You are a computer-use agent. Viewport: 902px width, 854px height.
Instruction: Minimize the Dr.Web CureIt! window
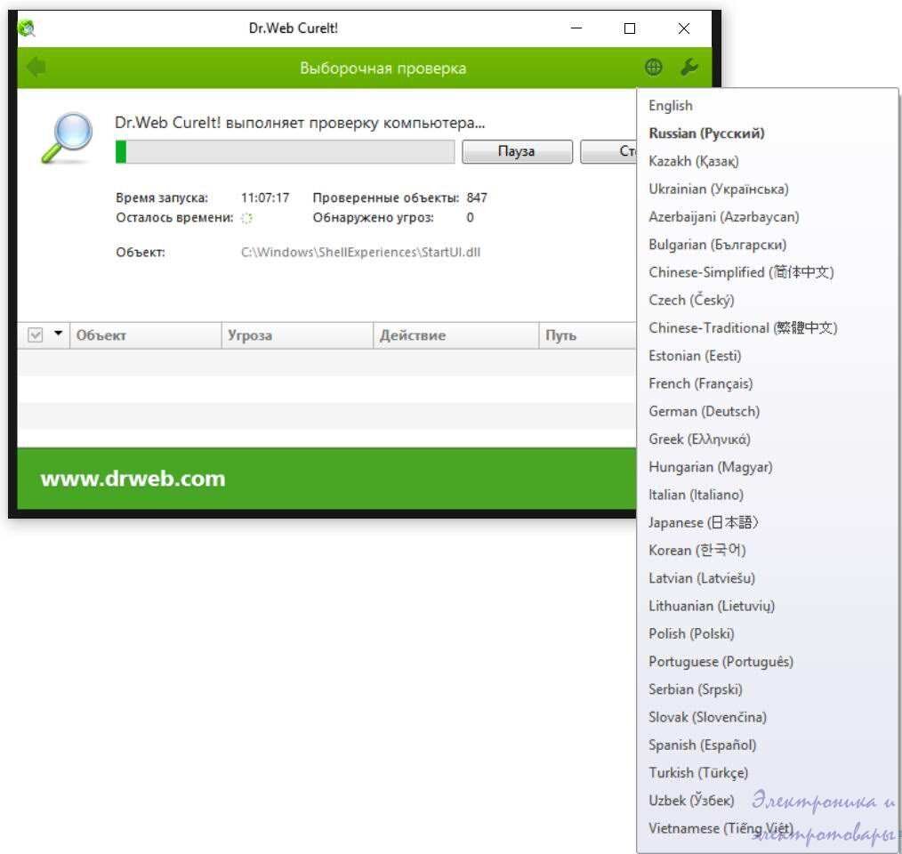[576, 28]
